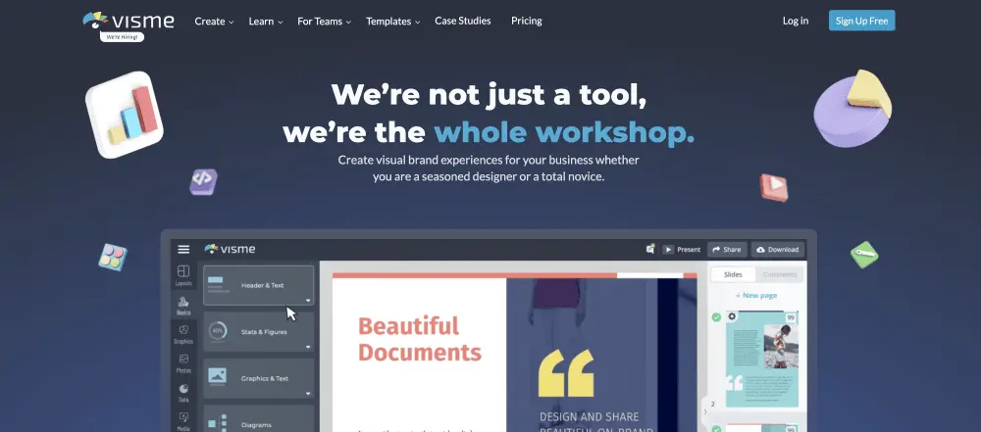Go to the Case Studies page
The width and height of the screenshot is (981, 432).
(463, 21)
